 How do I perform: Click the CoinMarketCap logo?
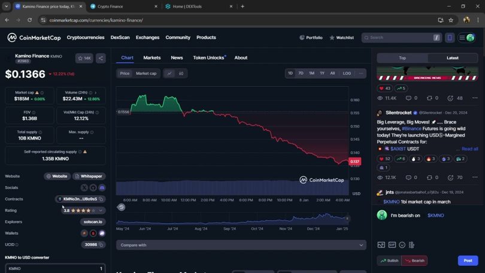point(34,37)
